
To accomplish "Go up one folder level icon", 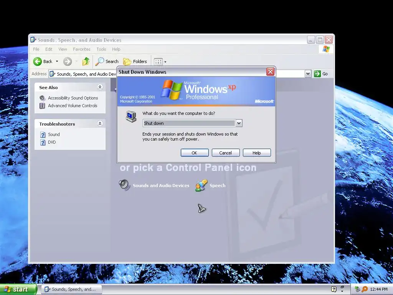I will pos(86,61).
